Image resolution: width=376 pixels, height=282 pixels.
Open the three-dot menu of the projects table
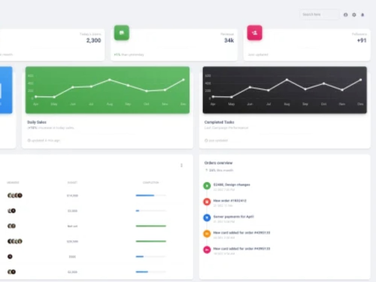coord(182,165)
